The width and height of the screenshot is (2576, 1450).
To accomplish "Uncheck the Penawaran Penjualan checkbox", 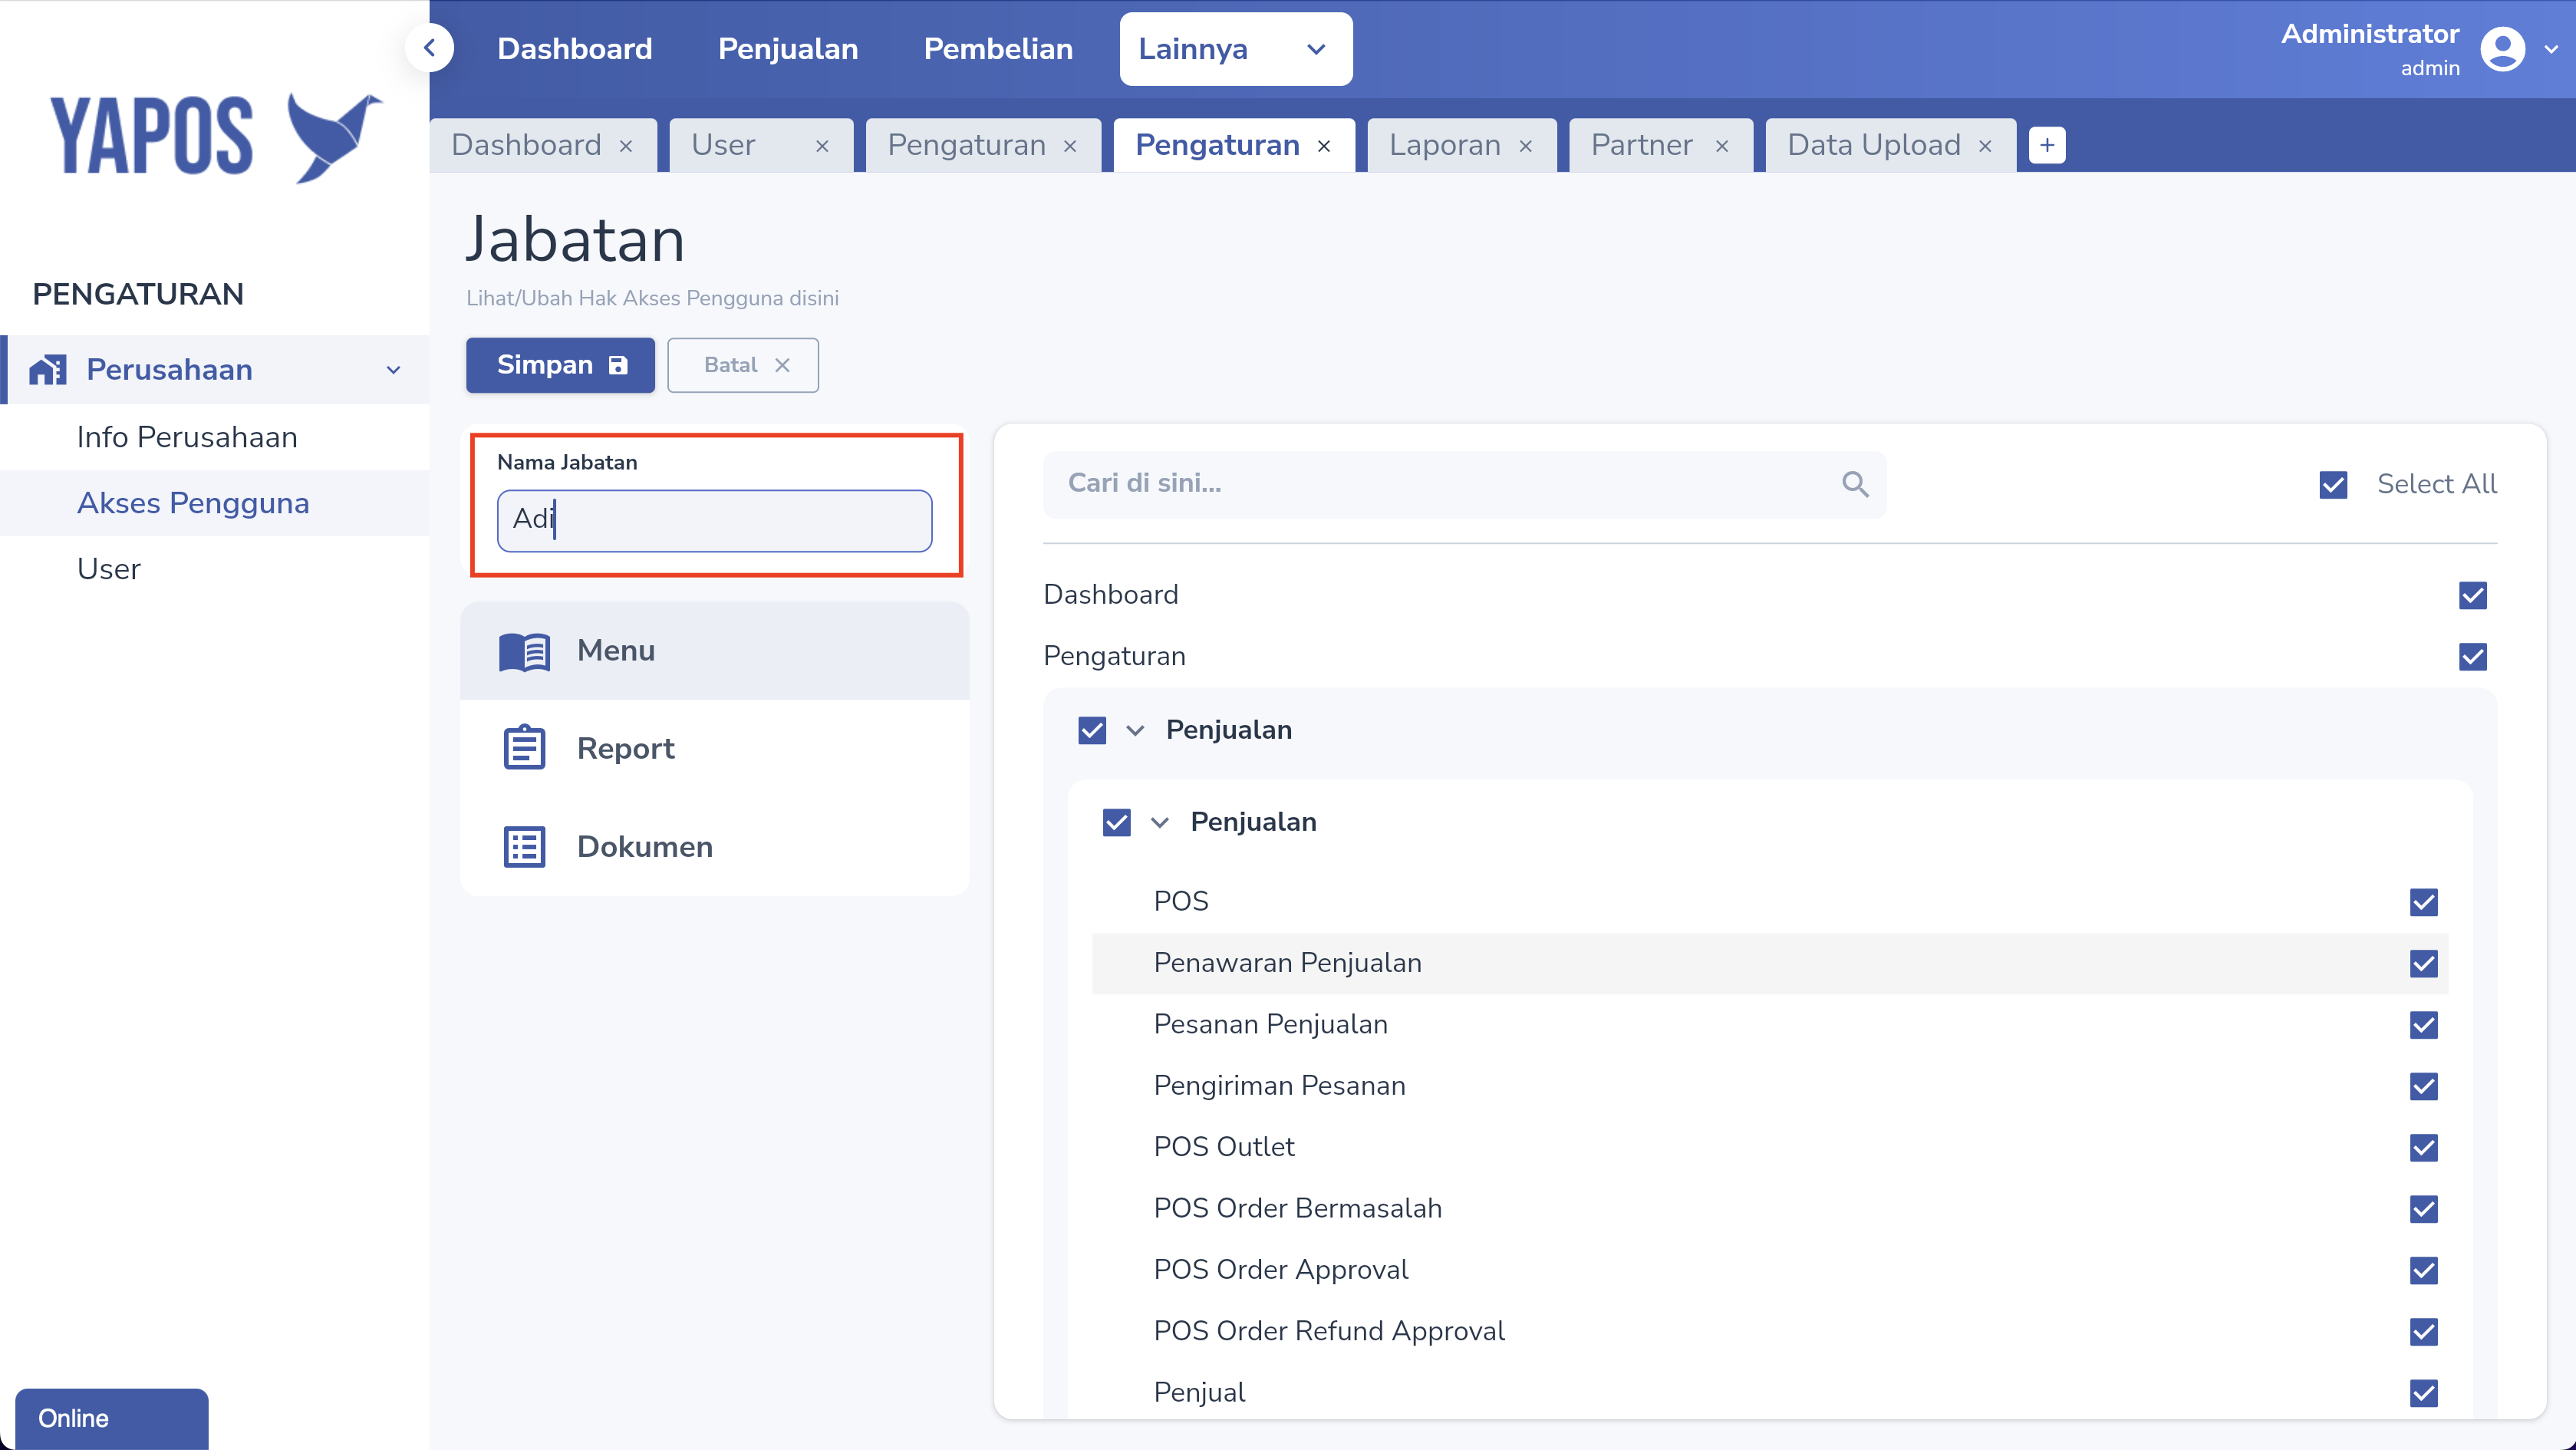I will (2424, 964).
